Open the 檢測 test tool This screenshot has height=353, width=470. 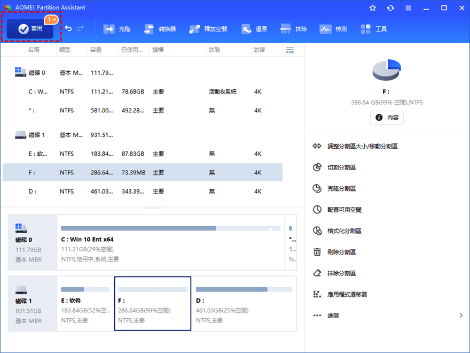coord(333,29)
